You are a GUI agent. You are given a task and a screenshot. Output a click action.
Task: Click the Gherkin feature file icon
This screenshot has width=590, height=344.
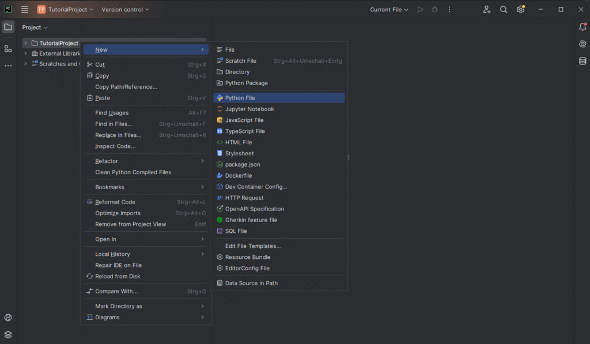[x=220, y=220]
